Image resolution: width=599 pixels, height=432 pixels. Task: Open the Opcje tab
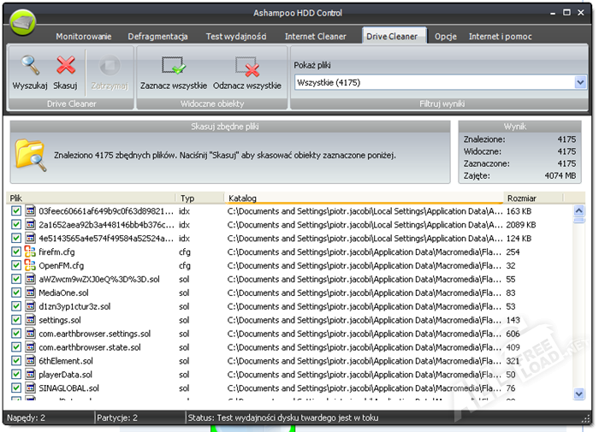(x=445, y=37)
